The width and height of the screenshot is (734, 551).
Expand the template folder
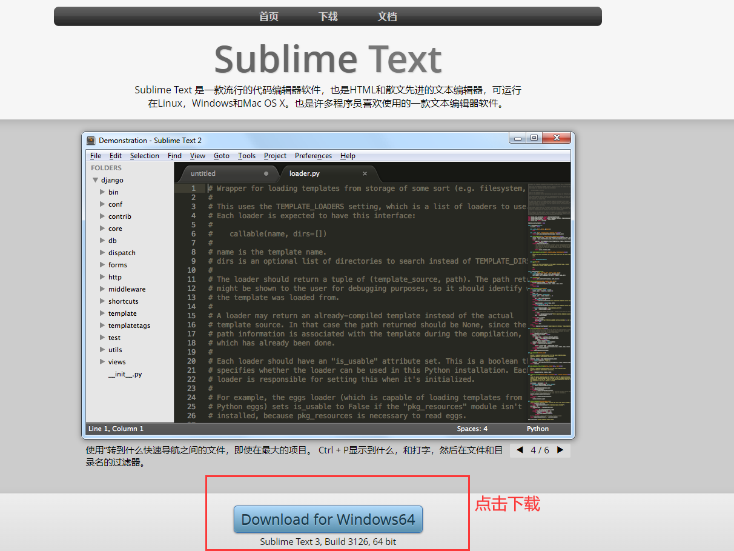(x=102, y=313)
